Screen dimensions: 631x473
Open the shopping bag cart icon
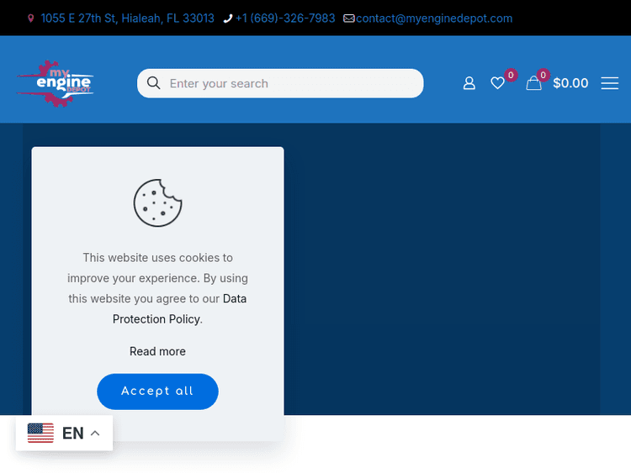[x=533, y=83]
